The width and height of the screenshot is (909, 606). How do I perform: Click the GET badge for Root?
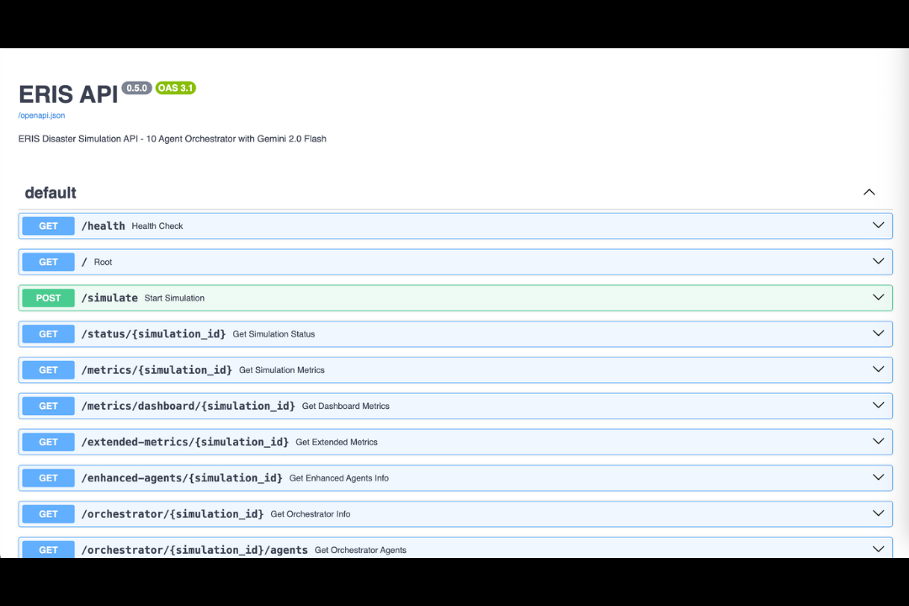tap(48, 262)
